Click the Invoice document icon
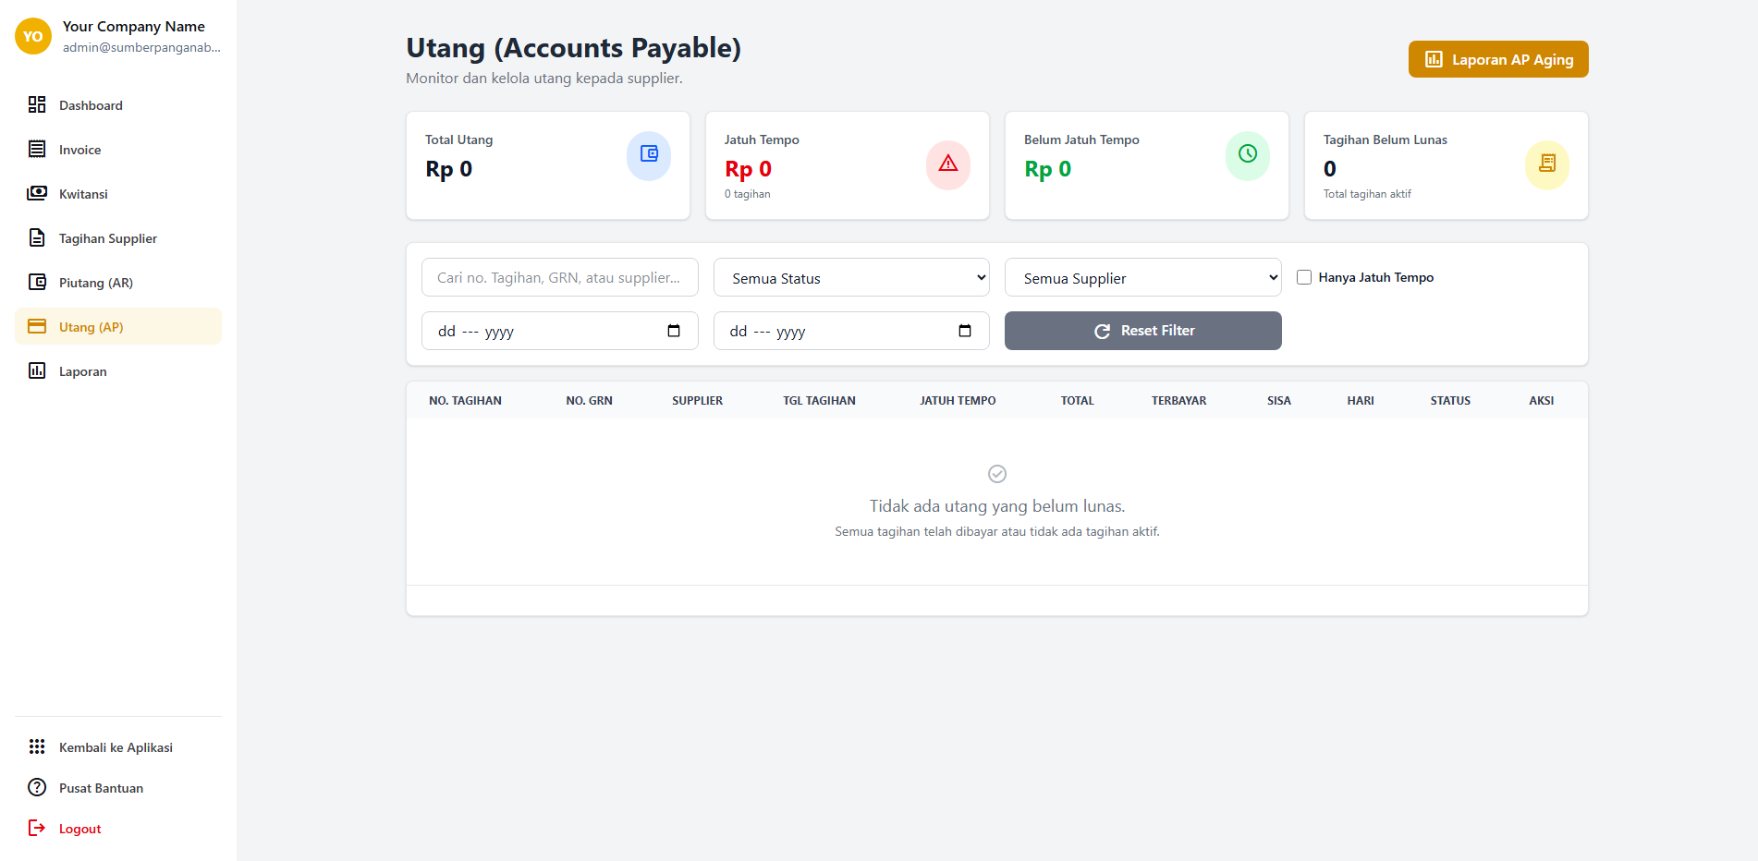1758x861 pixels. [x=37, y=149]
